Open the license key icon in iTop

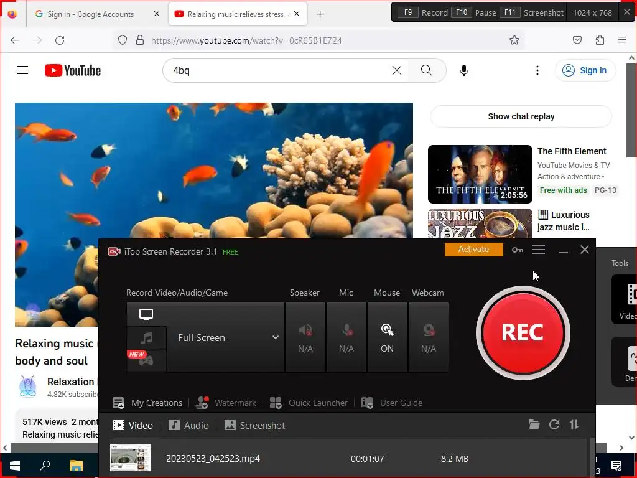(x=517, y=250)
